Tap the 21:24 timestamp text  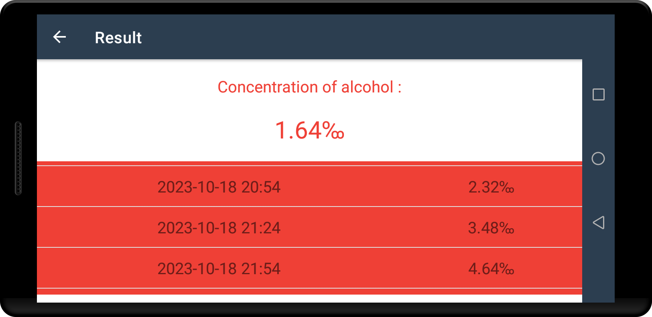pos(261,228)
